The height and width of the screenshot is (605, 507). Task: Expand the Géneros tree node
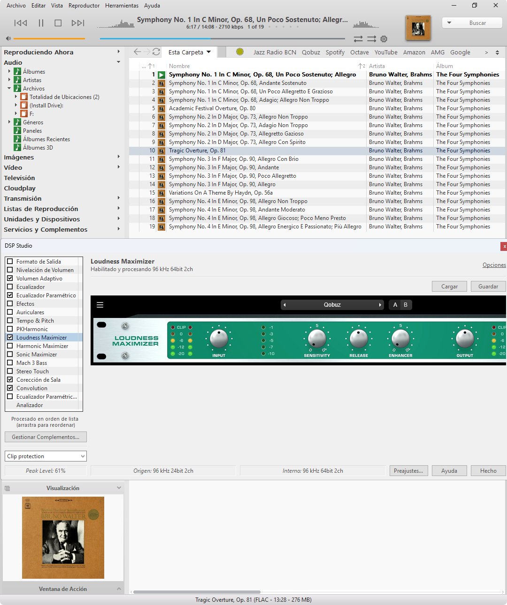click(9, 122)
